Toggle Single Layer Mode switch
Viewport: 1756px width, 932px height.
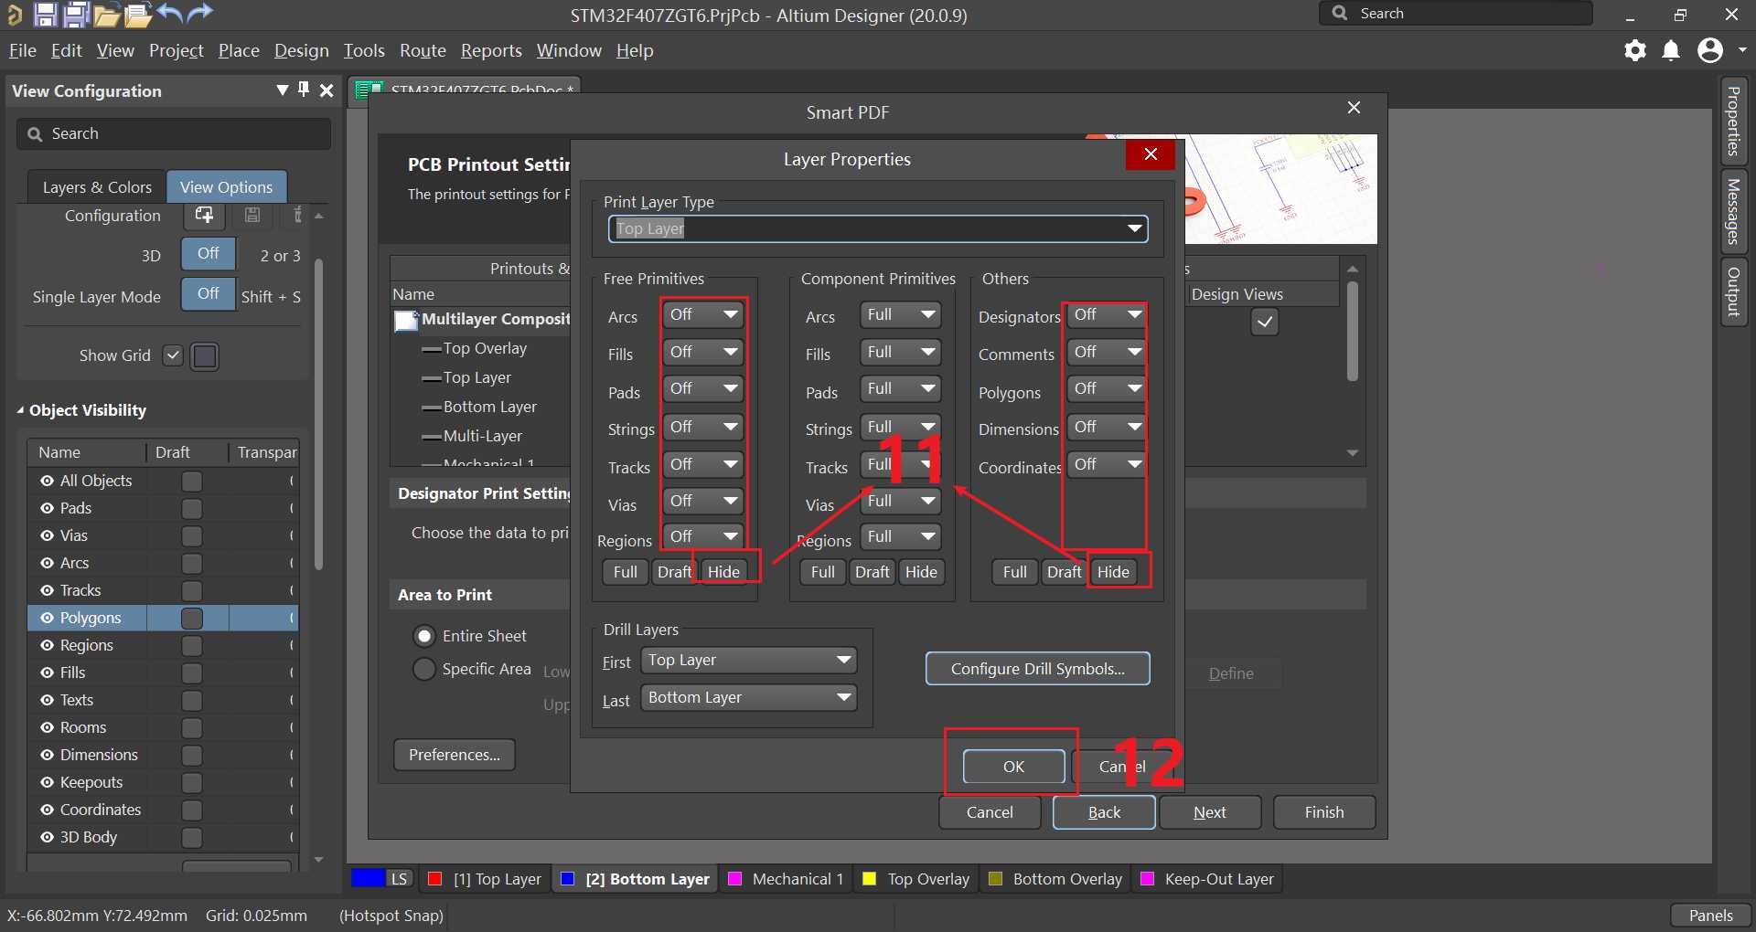point(209,293)
